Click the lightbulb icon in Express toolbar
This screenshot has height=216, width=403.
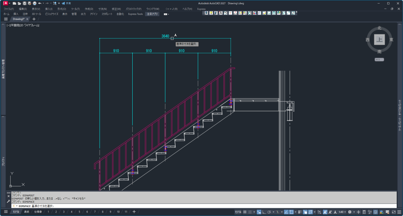tap(211, 13)
